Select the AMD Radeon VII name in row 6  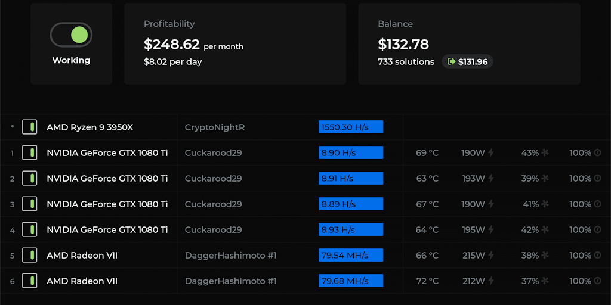pyautogui.click(x=82, y=281)
